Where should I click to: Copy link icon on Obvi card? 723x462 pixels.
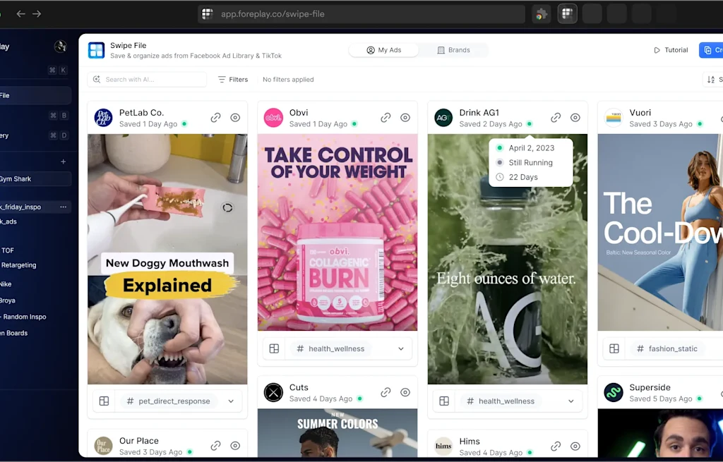pyautogui.click(x=386, y=118)
